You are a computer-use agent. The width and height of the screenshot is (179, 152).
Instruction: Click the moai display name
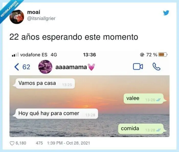point(34,12)
